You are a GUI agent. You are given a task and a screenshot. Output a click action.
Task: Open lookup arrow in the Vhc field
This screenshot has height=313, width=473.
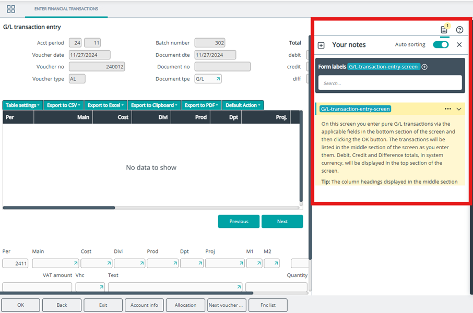(x=101, y=287)
